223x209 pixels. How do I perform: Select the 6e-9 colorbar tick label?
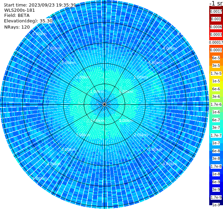216,182
